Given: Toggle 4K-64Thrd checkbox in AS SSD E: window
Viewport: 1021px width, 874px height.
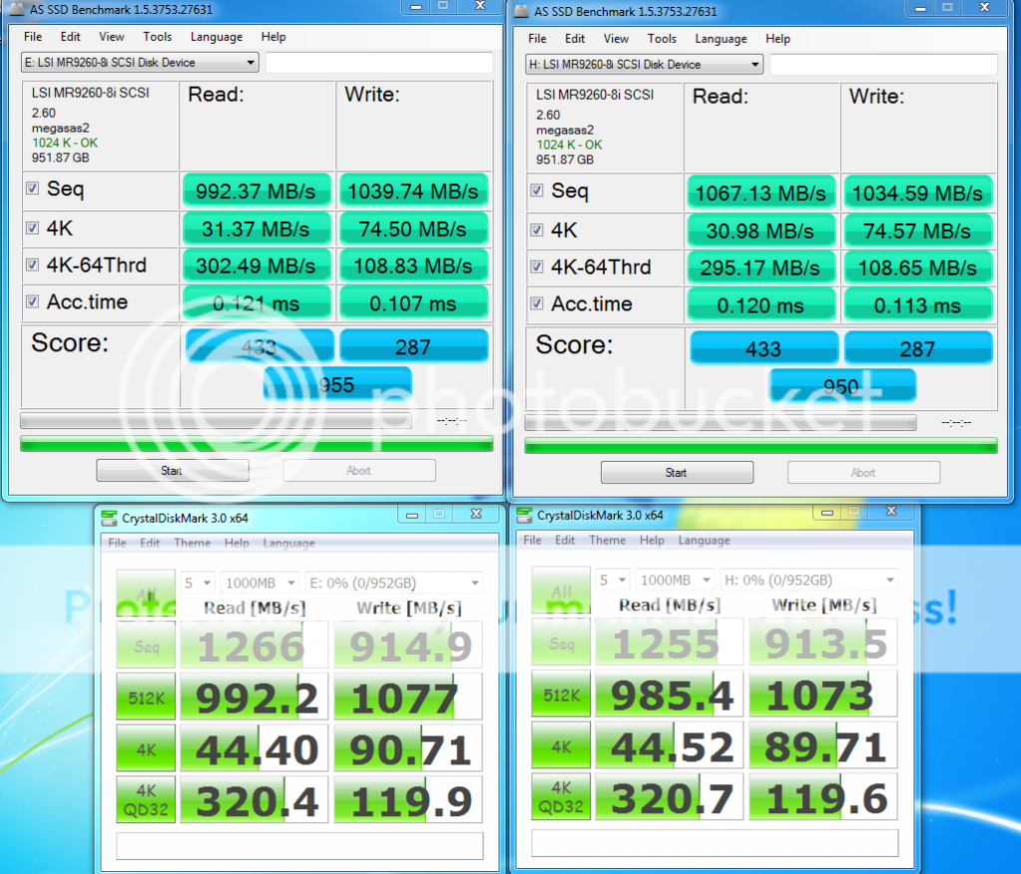Looking at the screenshot, I should tap(32, 264).
